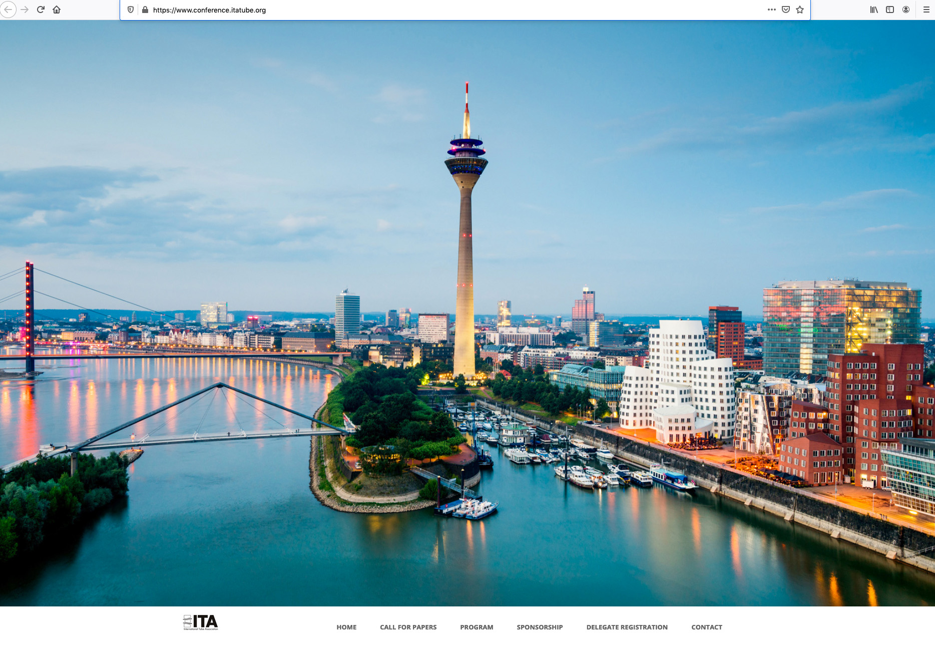Open the HOME menu item
Screen dimensions: 935x647
pos(346,627)
